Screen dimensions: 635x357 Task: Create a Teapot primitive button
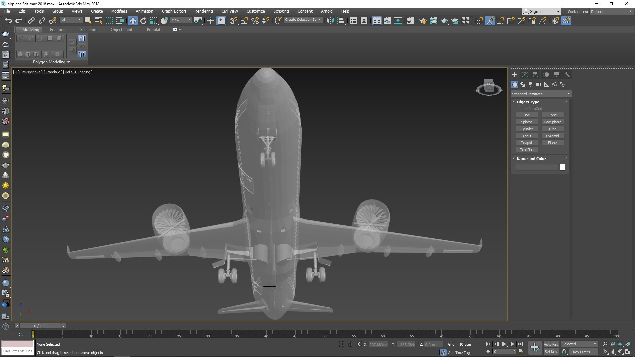[527, 143]
